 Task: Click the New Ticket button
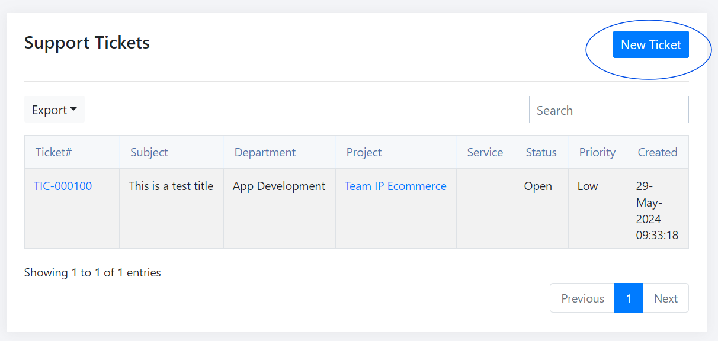[650, 44]
